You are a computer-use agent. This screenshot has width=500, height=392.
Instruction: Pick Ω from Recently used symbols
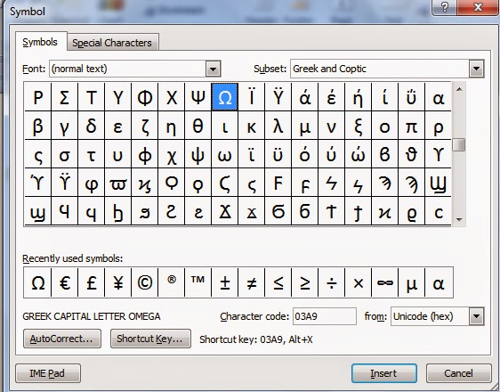pyautogui.click(x=37, y=282)
